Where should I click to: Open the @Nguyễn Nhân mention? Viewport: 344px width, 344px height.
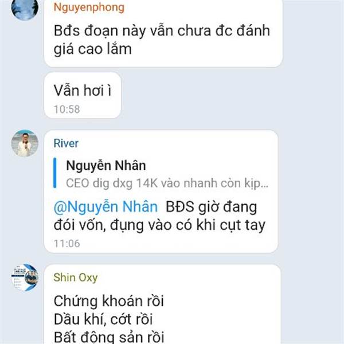click(x=105, y=207)
